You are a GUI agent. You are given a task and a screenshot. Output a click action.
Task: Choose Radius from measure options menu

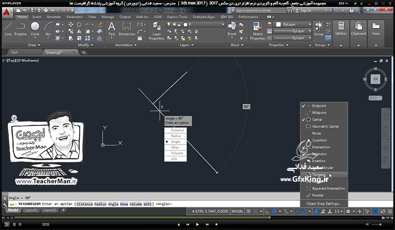click(176, 136)
